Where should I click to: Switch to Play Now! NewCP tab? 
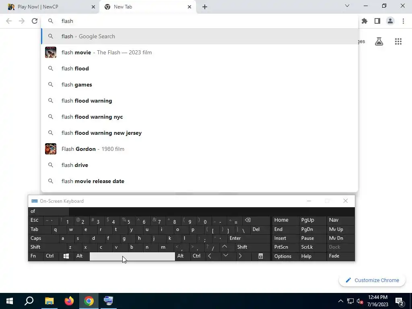(x=50, y=7)
